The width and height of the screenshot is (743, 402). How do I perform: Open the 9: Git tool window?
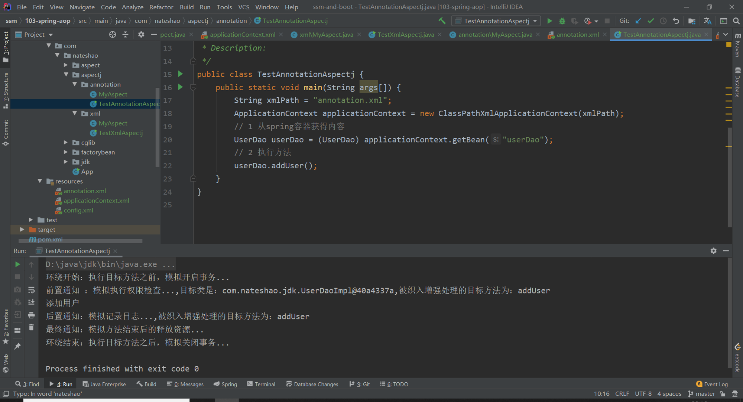point(360,384)
